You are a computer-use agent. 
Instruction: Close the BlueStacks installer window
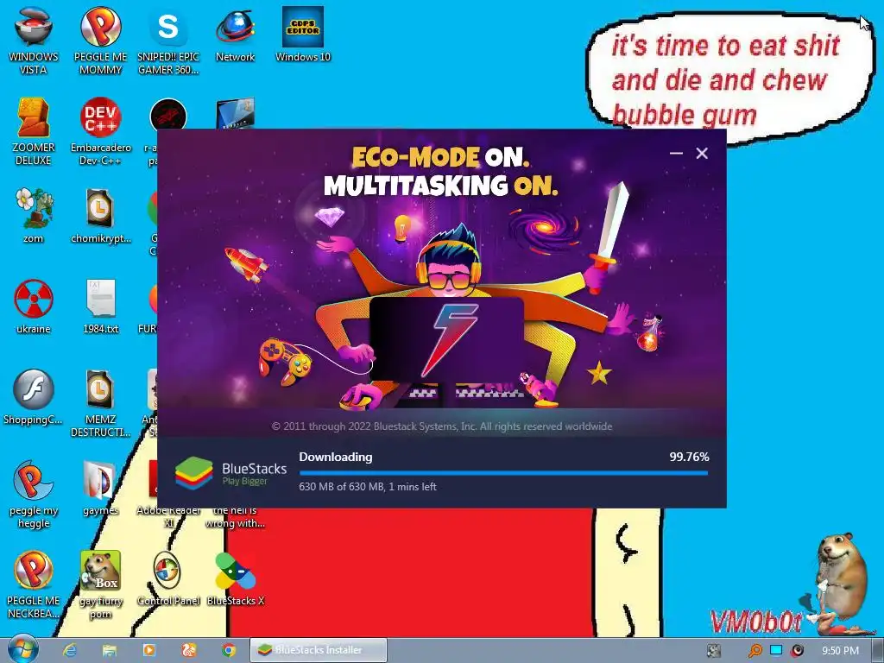click(x=702, y=153)
